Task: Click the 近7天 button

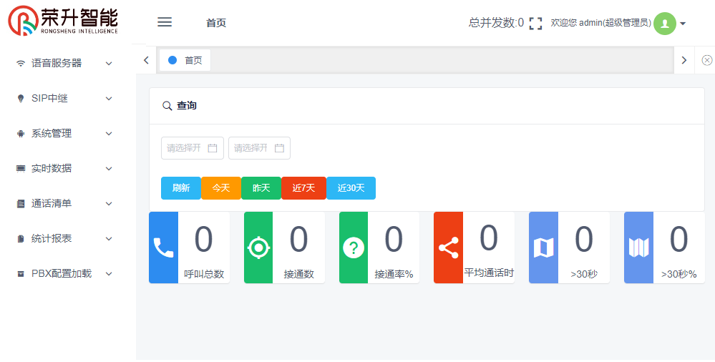Action: click(x=303, y=188)
